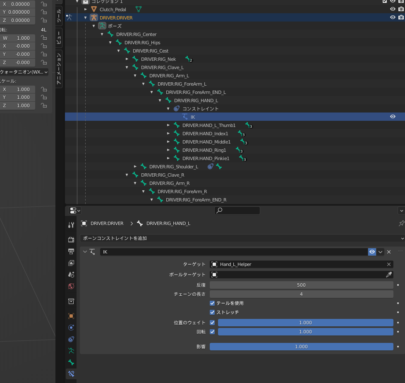Screen dimensions: 405x383
Task: Toggle the 回転 checkbox
Action: 212,332
